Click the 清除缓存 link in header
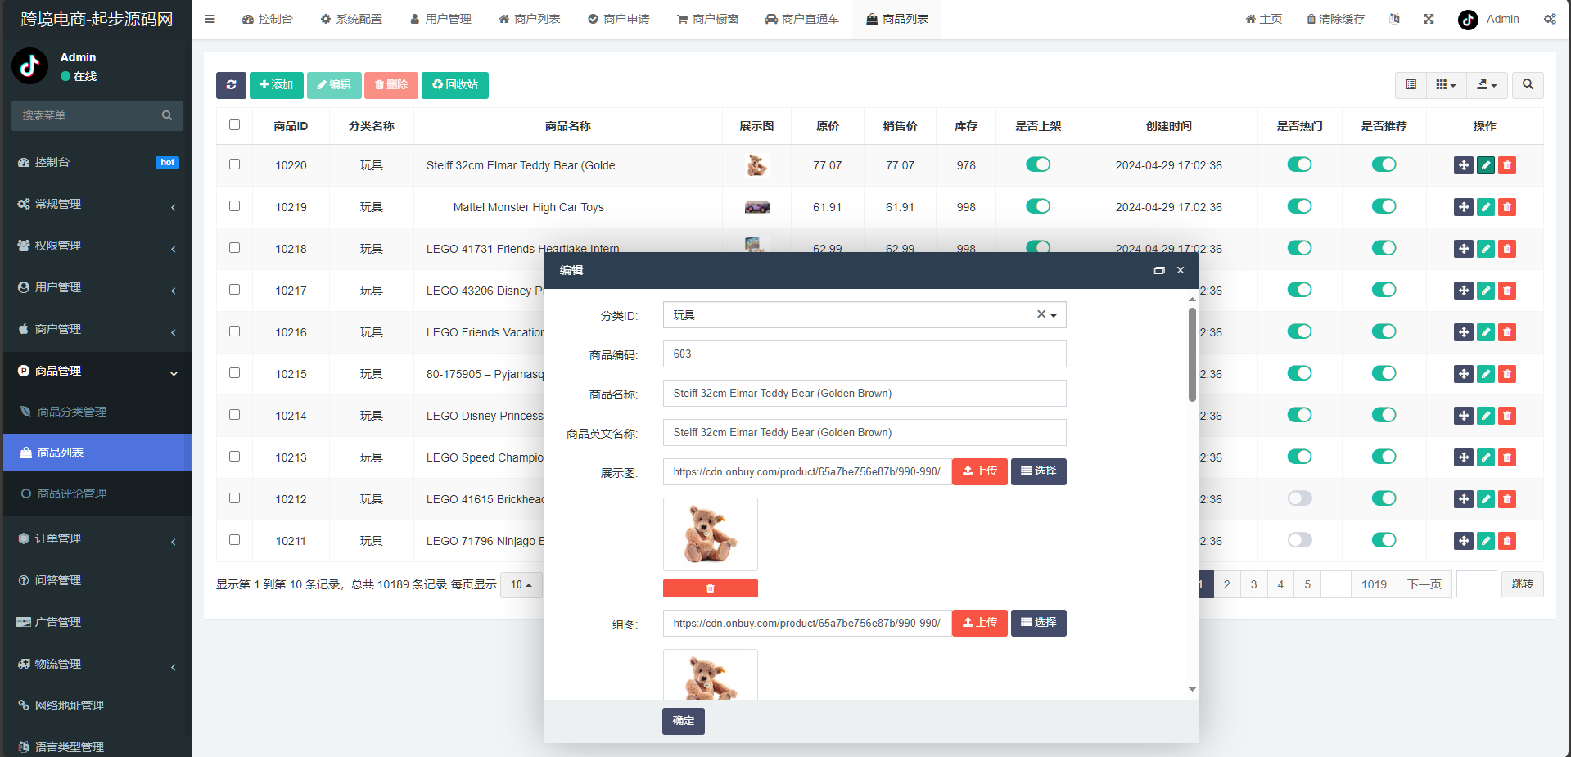 click(1335, 19)
